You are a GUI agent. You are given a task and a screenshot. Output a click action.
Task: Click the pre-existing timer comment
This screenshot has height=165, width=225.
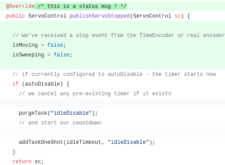click(x=95, y=94)
